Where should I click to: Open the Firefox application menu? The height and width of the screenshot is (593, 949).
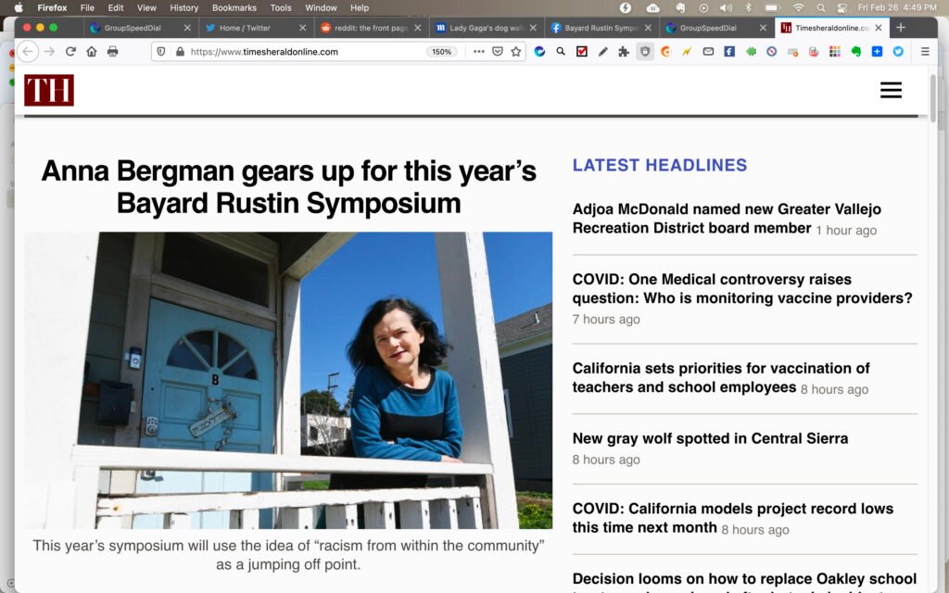[x=925, y=52]
